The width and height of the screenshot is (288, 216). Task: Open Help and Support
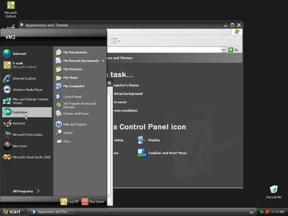(80, 124)
